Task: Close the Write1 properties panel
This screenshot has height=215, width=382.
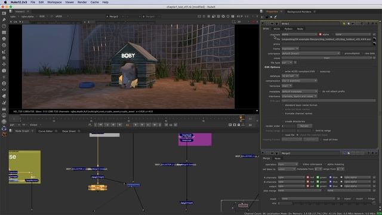Action: click(377, 23)
